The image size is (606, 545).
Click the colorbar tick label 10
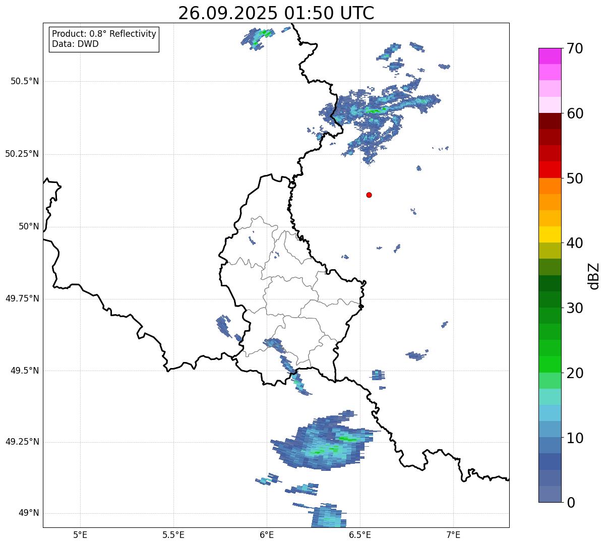pyautogui.click(x=575, y=438)
